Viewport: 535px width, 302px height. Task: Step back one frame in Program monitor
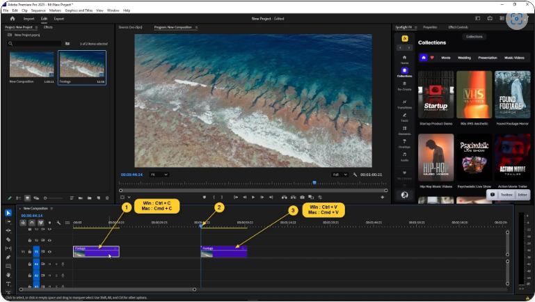(x=245, y=197)
